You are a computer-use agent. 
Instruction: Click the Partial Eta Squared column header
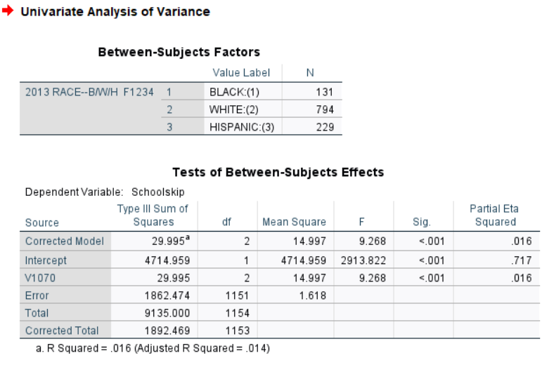click(495, 215)
